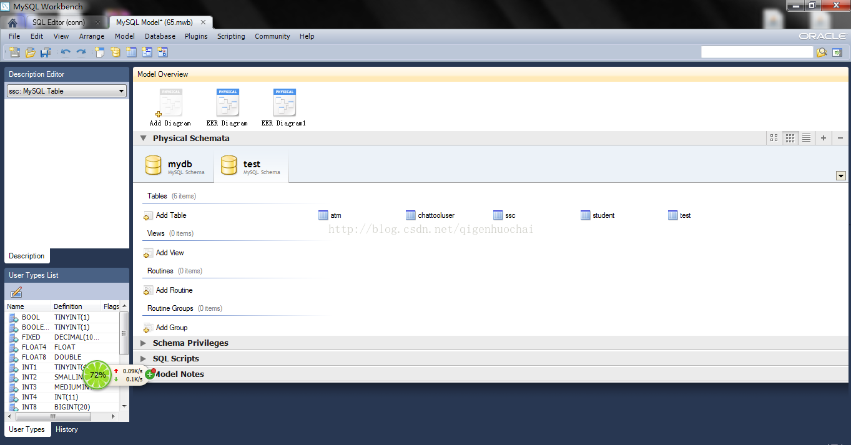Click the Open Model folder icon
Image resolution: width=851 pixels, height=445 pixels.
click(30, 52)
